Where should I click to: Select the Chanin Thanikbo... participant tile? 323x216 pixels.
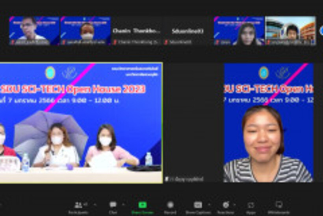137,30
